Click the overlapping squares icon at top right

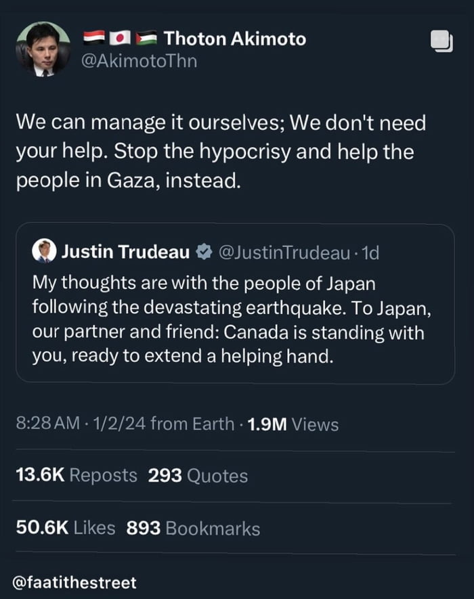pos(441,42)
